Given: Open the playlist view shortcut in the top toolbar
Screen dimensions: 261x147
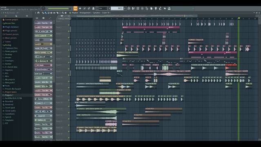Looking at the screenshot, I should pos(129,9).
